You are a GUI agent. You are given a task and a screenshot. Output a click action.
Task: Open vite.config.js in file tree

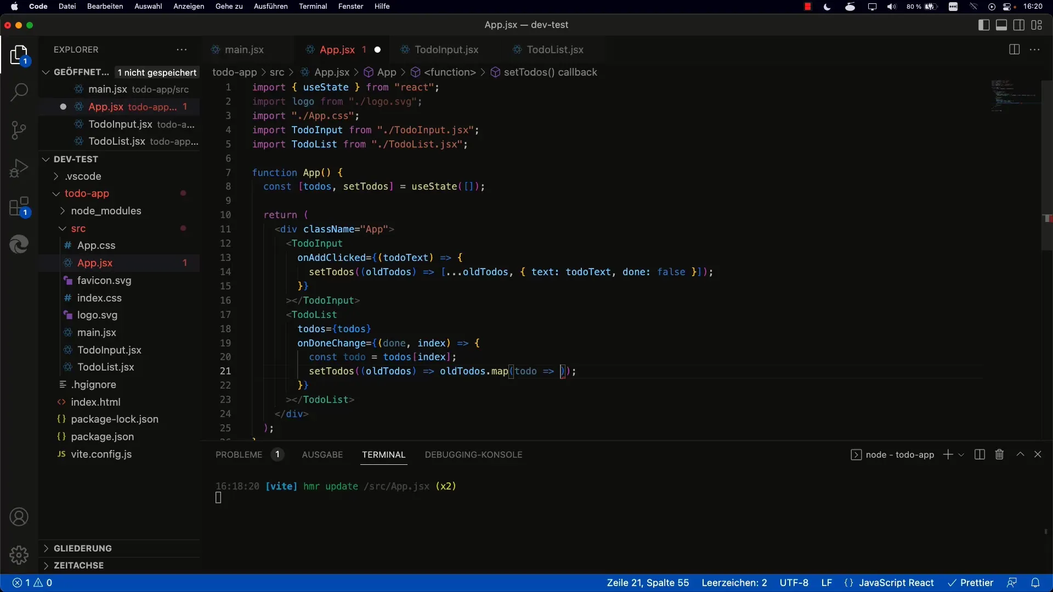(x=101, y=454)
